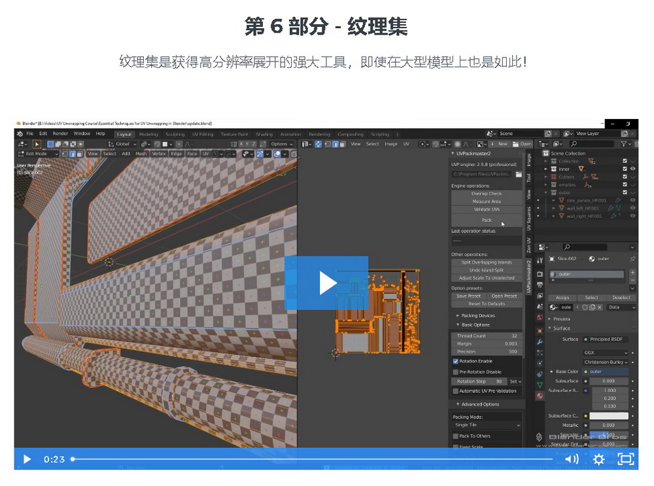Click the Subsurface Color white swatch

pyautogui.click(x=608, y=416)
